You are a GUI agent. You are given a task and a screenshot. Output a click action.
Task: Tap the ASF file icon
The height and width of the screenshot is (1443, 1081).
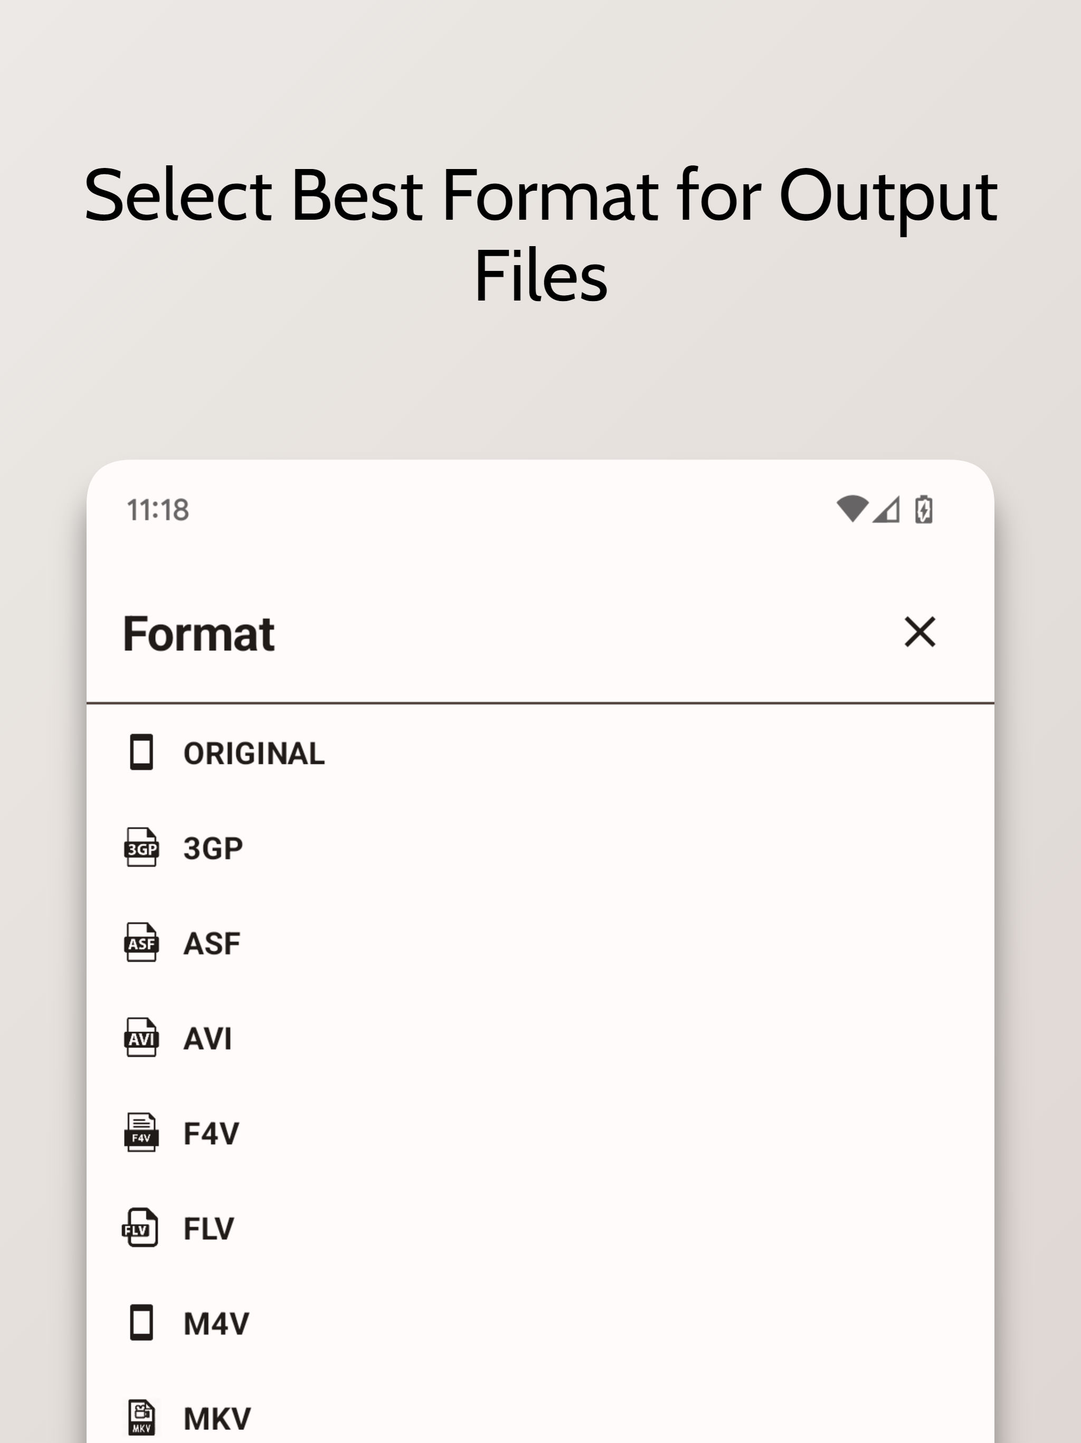[141, 943]
